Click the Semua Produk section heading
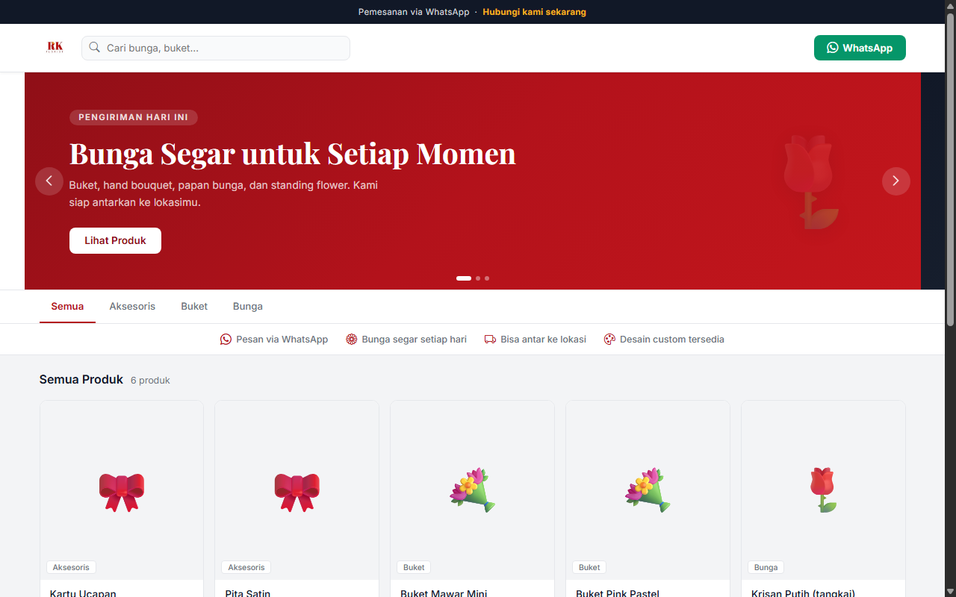The height and width of the screenshot is (597, 956). coord(81,380)
